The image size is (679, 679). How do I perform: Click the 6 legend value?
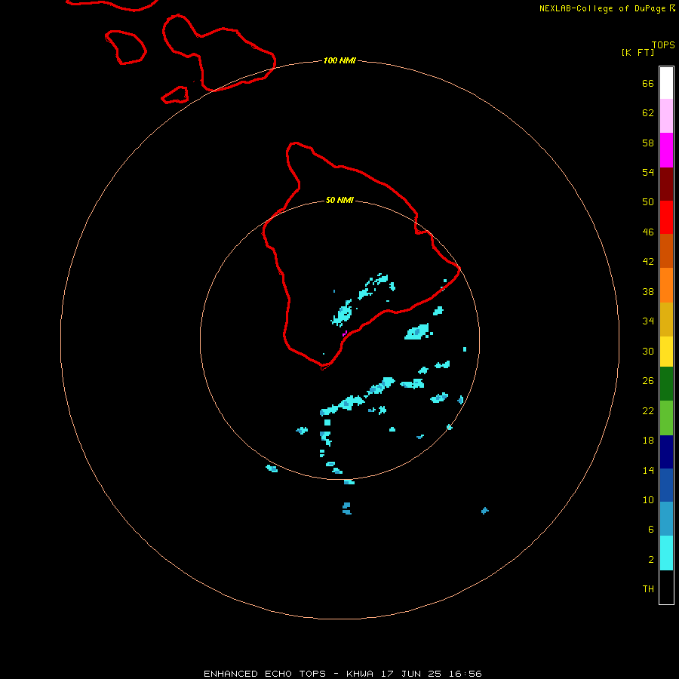(x=650, y=530)
